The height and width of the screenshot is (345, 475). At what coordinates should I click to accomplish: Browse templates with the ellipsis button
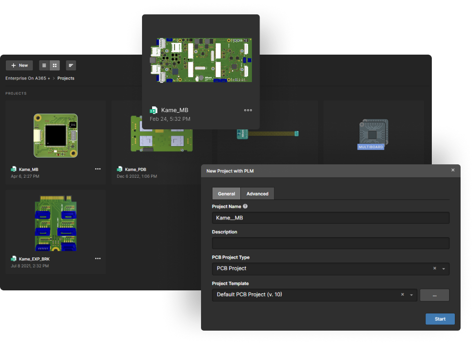(434, 294)
